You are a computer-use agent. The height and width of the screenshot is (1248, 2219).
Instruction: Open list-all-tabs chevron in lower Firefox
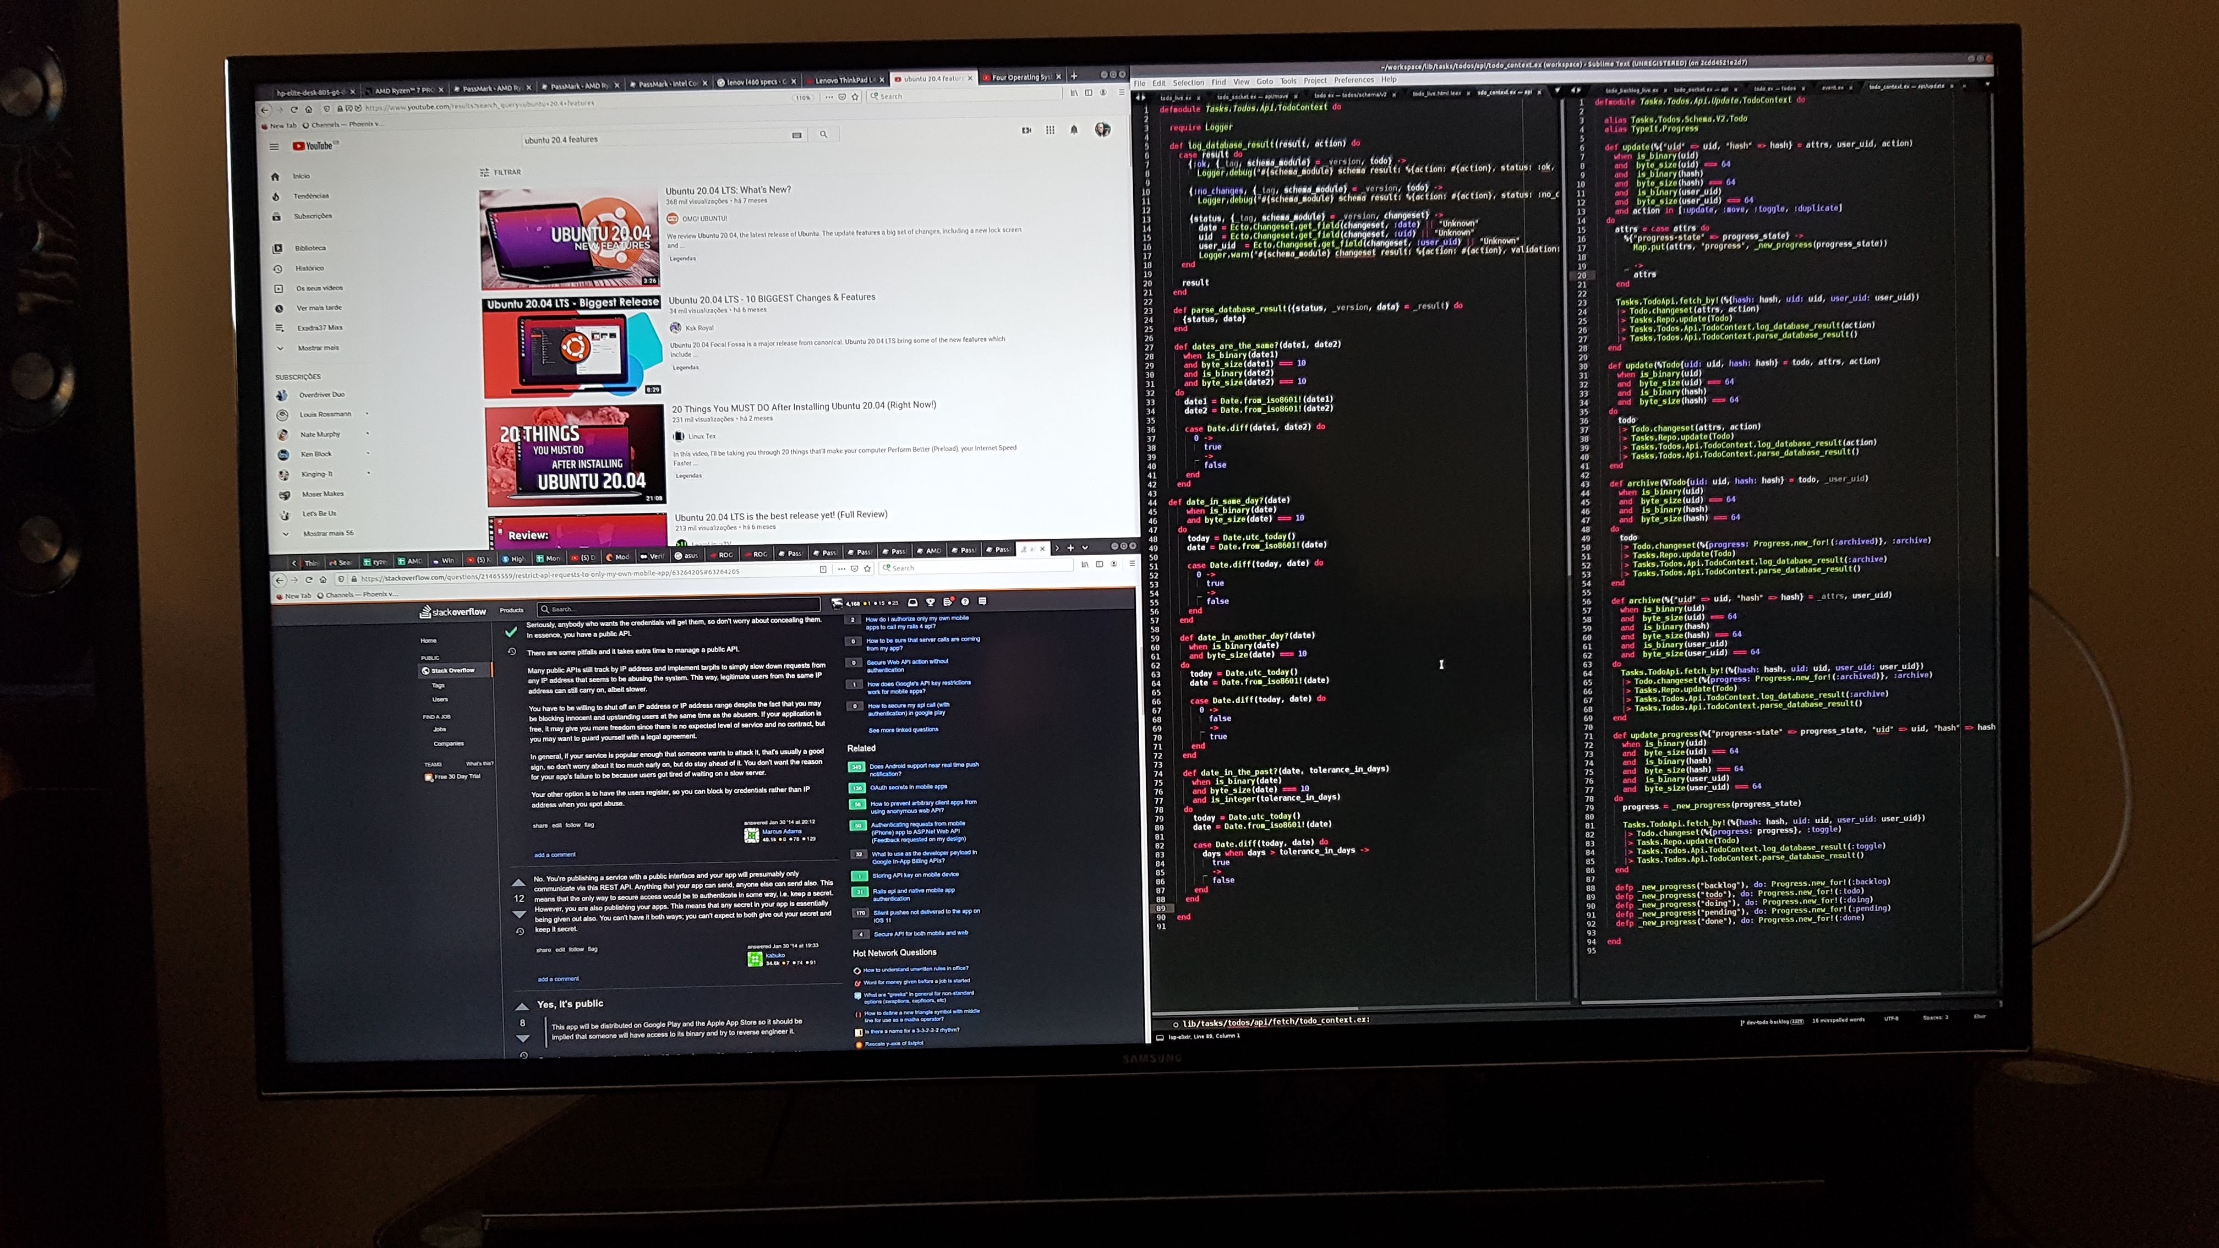1085,548
